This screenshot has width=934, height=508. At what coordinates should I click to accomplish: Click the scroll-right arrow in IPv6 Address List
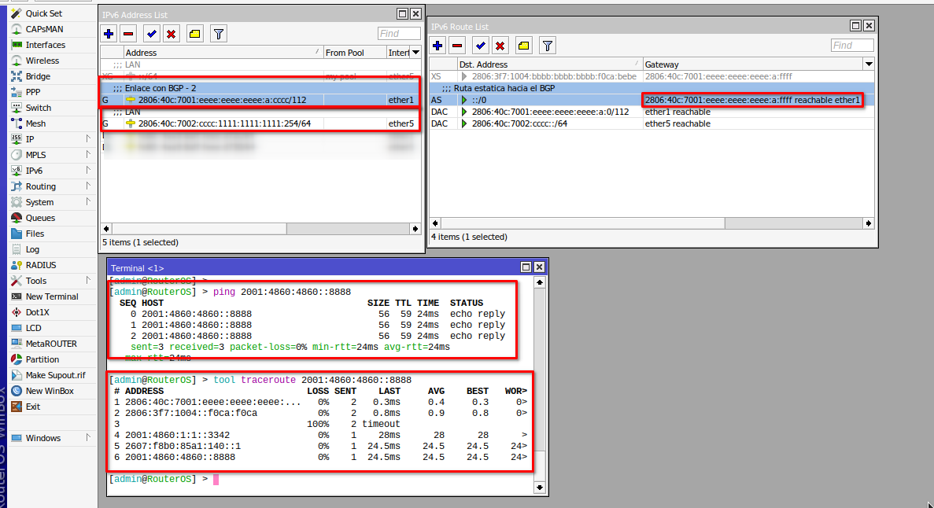[x=415, y=229]
